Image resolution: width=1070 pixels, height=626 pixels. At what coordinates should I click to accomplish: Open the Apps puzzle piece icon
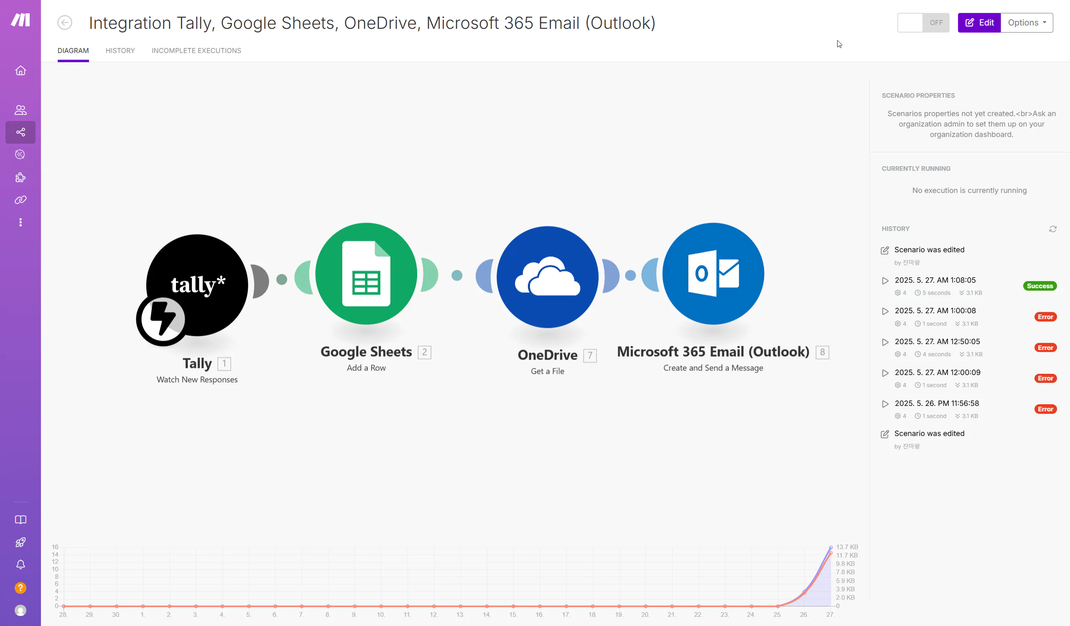coord(20,177)
